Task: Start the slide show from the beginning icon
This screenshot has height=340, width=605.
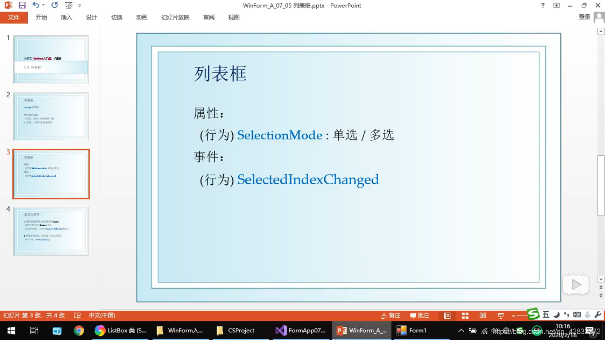Action: click(68, 5)
